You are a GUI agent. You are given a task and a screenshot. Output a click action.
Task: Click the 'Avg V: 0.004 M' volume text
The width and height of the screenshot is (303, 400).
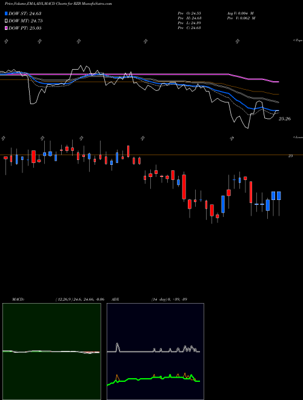point(240,13)
